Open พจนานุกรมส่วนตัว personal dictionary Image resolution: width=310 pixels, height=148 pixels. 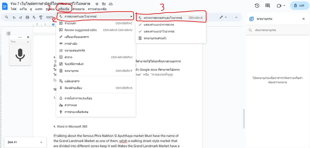pos(171,38)
